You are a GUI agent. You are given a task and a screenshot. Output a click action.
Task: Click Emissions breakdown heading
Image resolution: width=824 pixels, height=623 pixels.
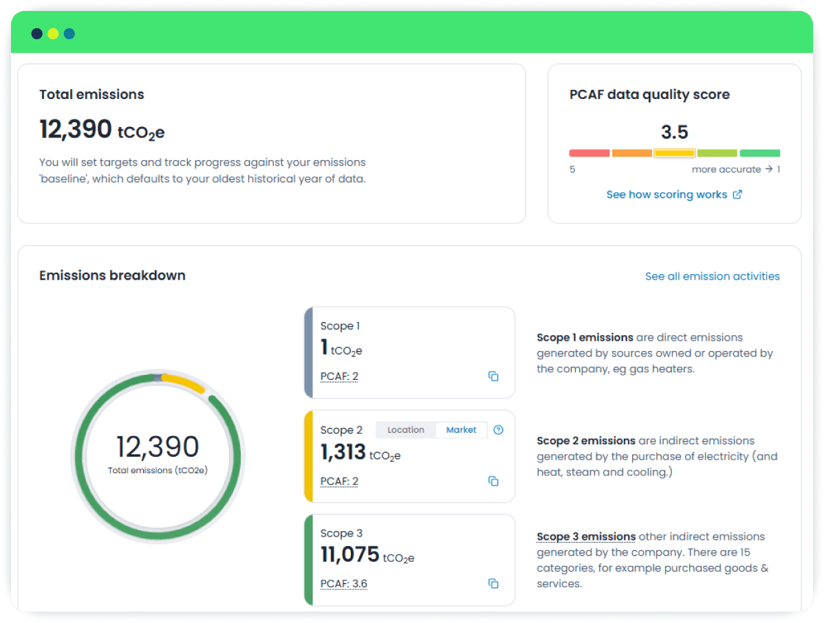click(112, 275)
